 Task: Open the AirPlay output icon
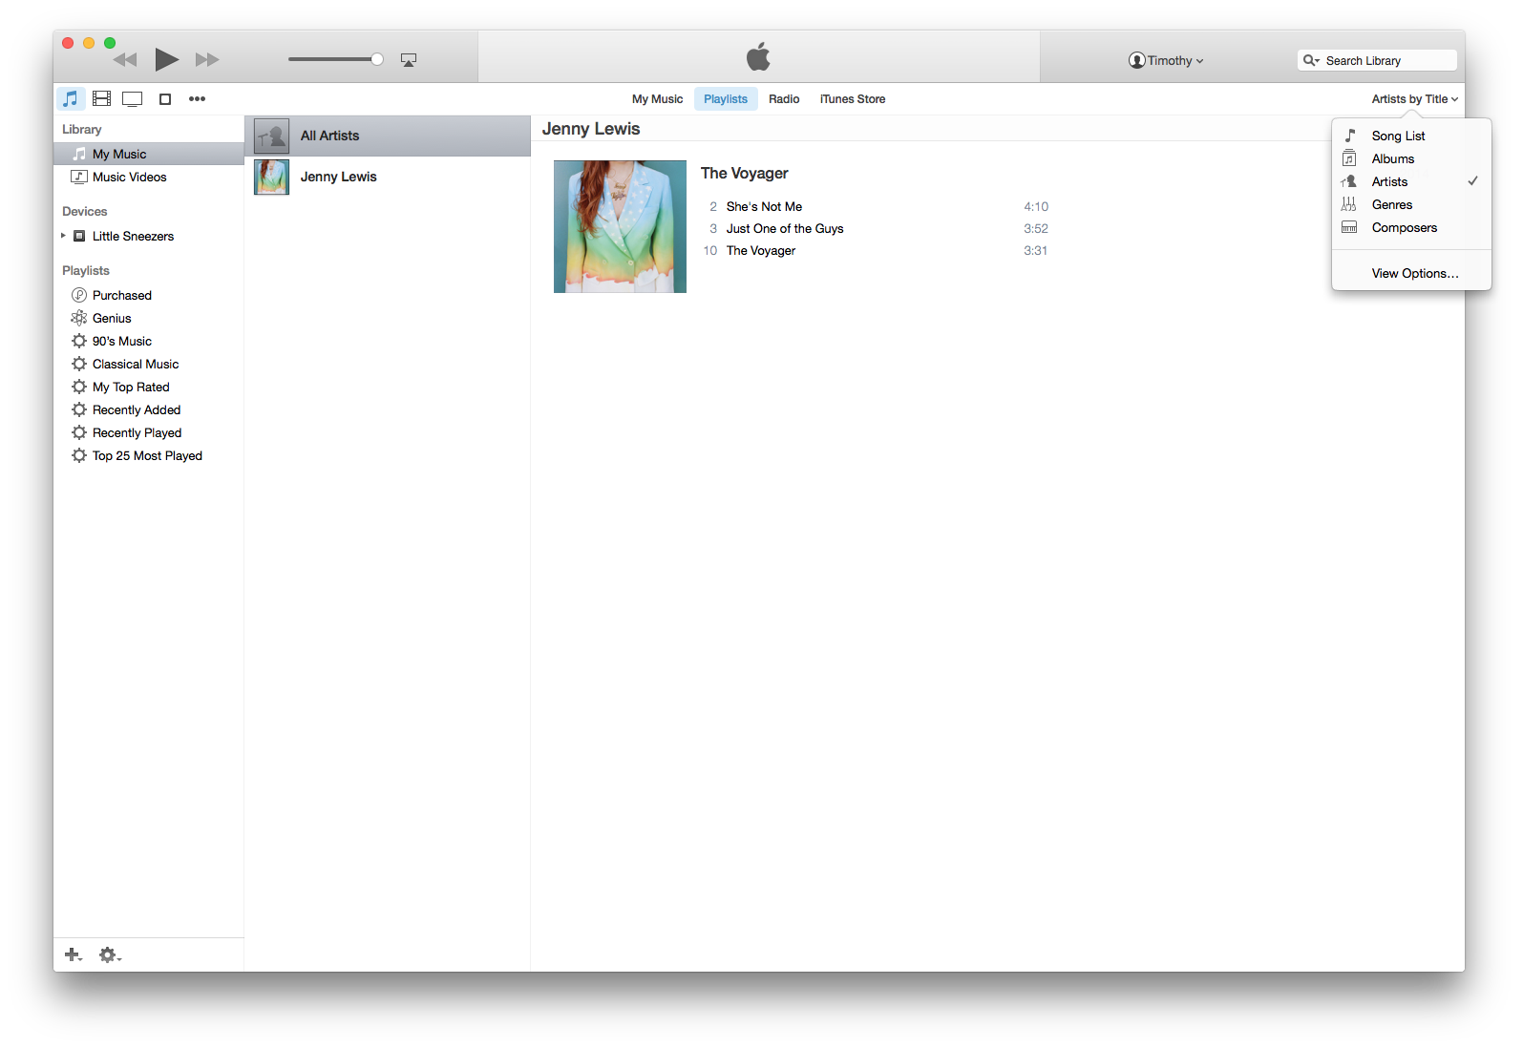pyautogui.click(x=409, y=60)
